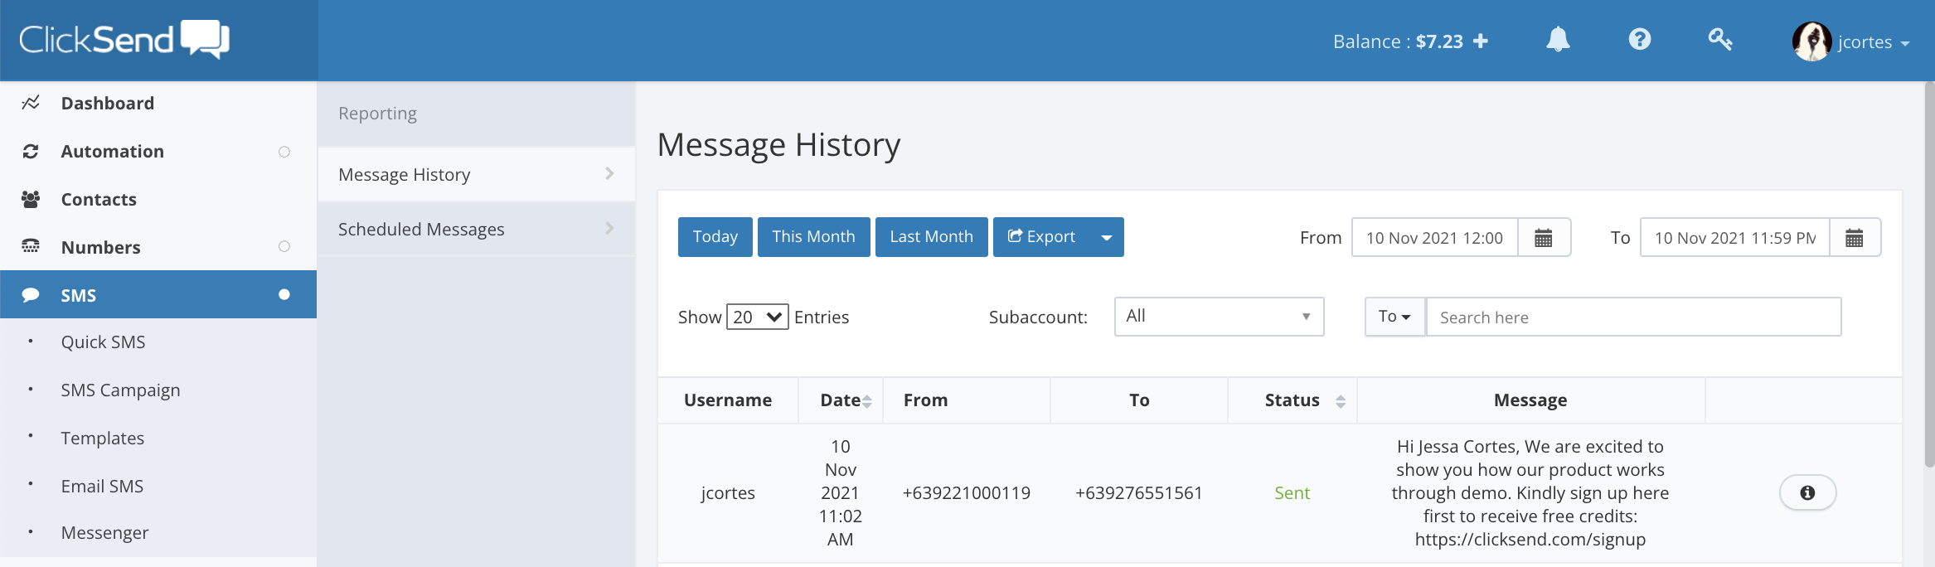Viewport: 1935px width, 567px height.
Task: Expand the Numbers menu circle
Action: (284, 246)
